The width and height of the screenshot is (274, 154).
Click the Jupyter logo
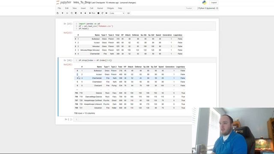(64, 3)
